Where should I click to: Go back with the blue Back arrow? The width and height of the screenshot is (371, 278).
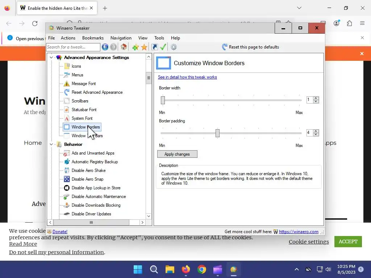105,47
